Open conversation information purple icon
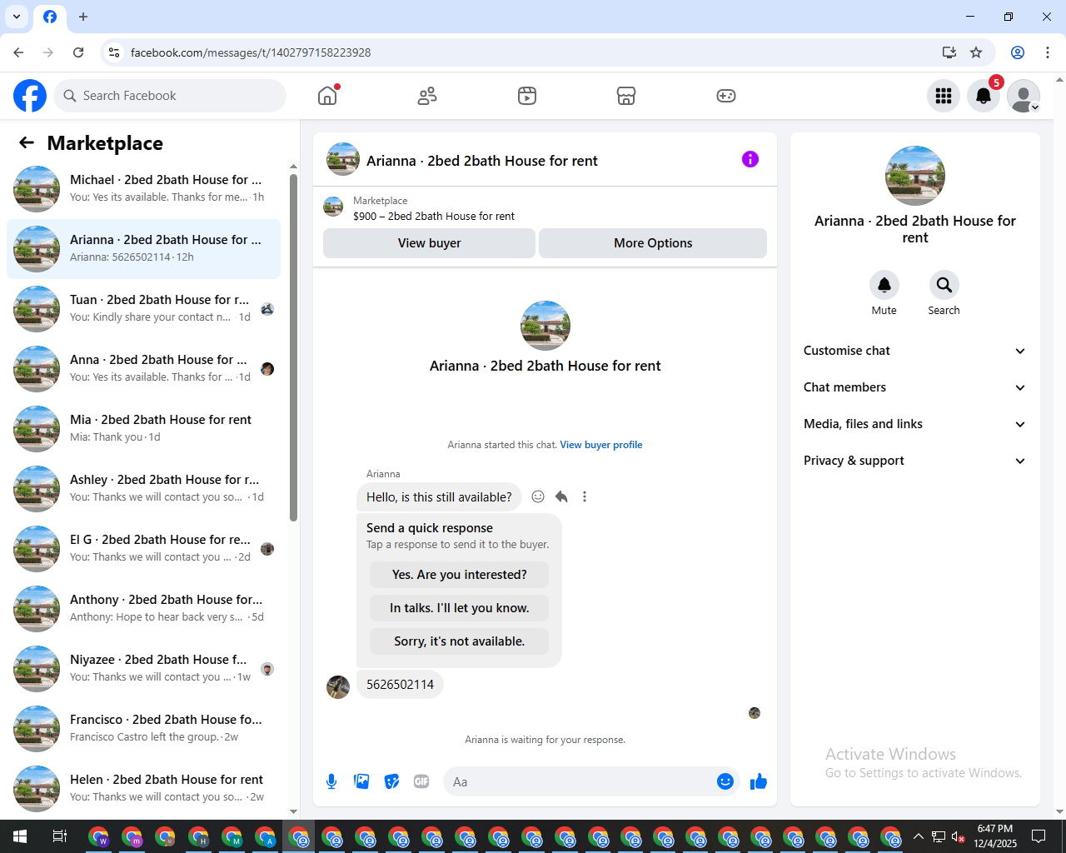Viewport: 1066px width, 853px height. 750,159
